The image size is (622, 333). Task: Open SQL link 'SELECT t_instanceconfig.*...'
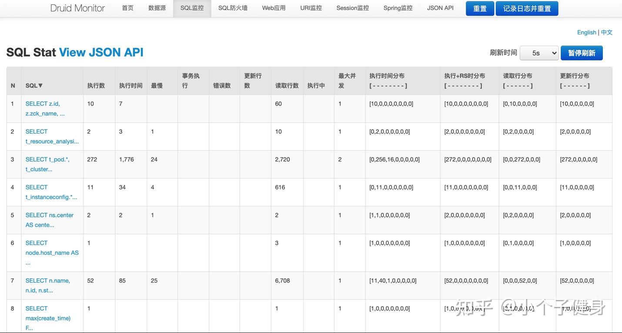(x=51, y=192)
